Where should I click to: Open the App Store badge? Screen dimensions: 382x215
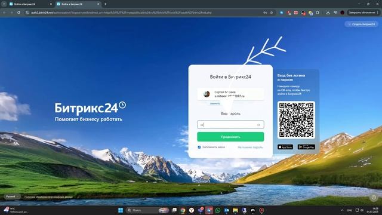(285, 147)
